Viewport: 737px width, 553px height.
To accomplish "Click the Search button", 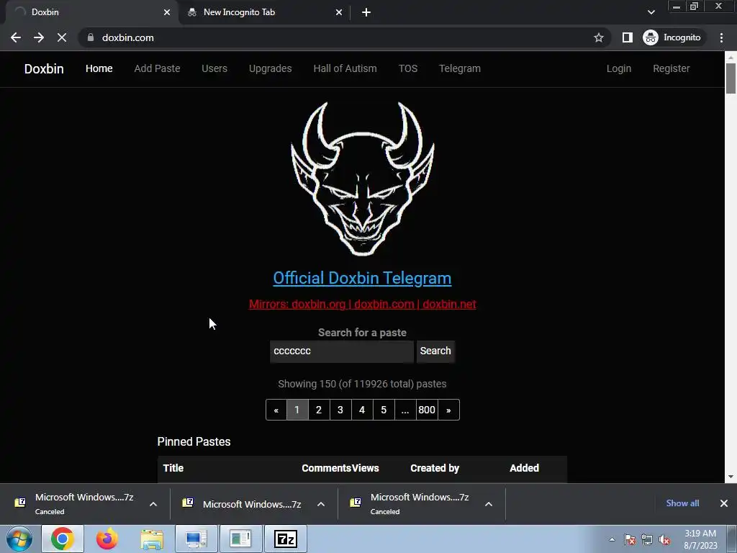I will point(435,351).
